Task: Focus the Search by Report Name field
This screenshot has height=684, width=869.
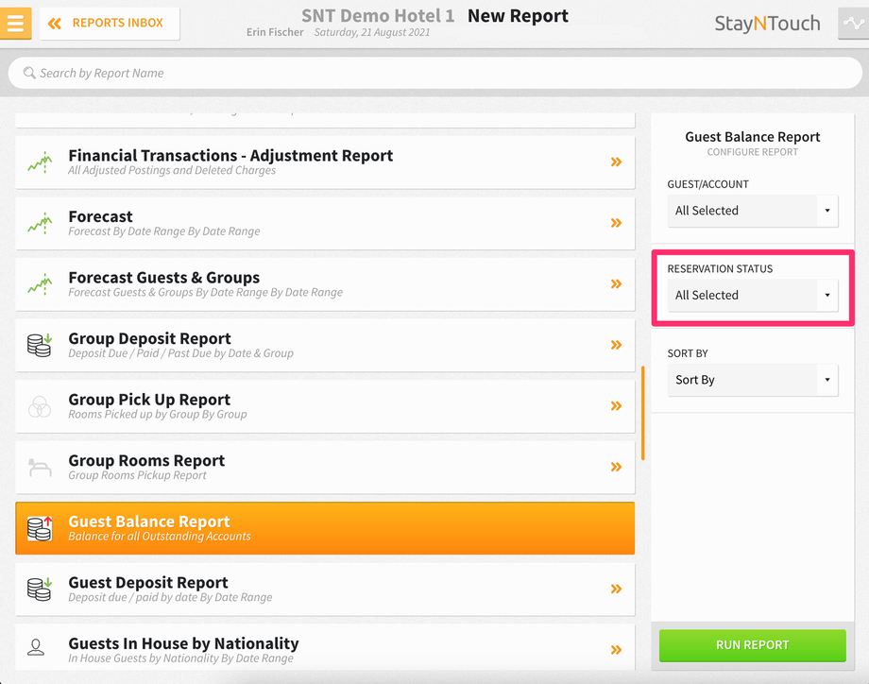Action: tap(435, 73)
